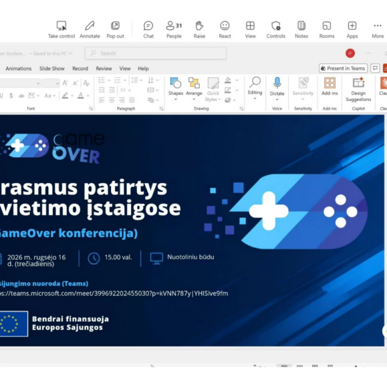Pop out the shared content

pyautogui.click(x=115, y=29)
